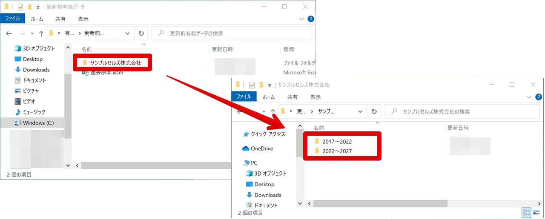Refresh the 更新前有給データ folder view
Screen dimensions: 545x219
click(x=141, y=33)
